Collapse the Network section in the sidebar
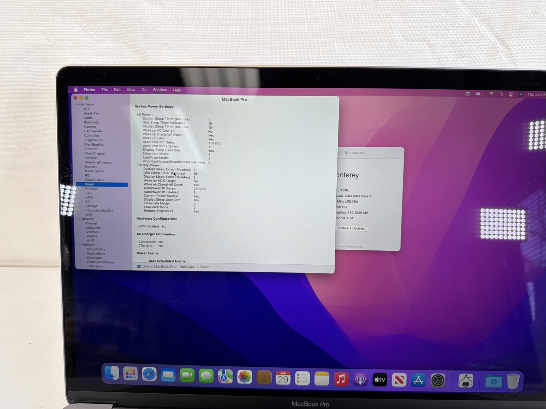546x409 pixels. pyautogui.click(x=79, y=219)
